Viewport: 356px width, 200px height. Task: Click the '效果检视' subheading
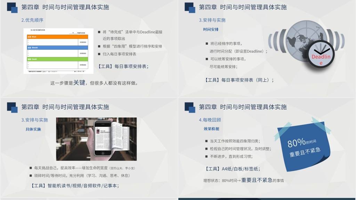pos(211,129)
